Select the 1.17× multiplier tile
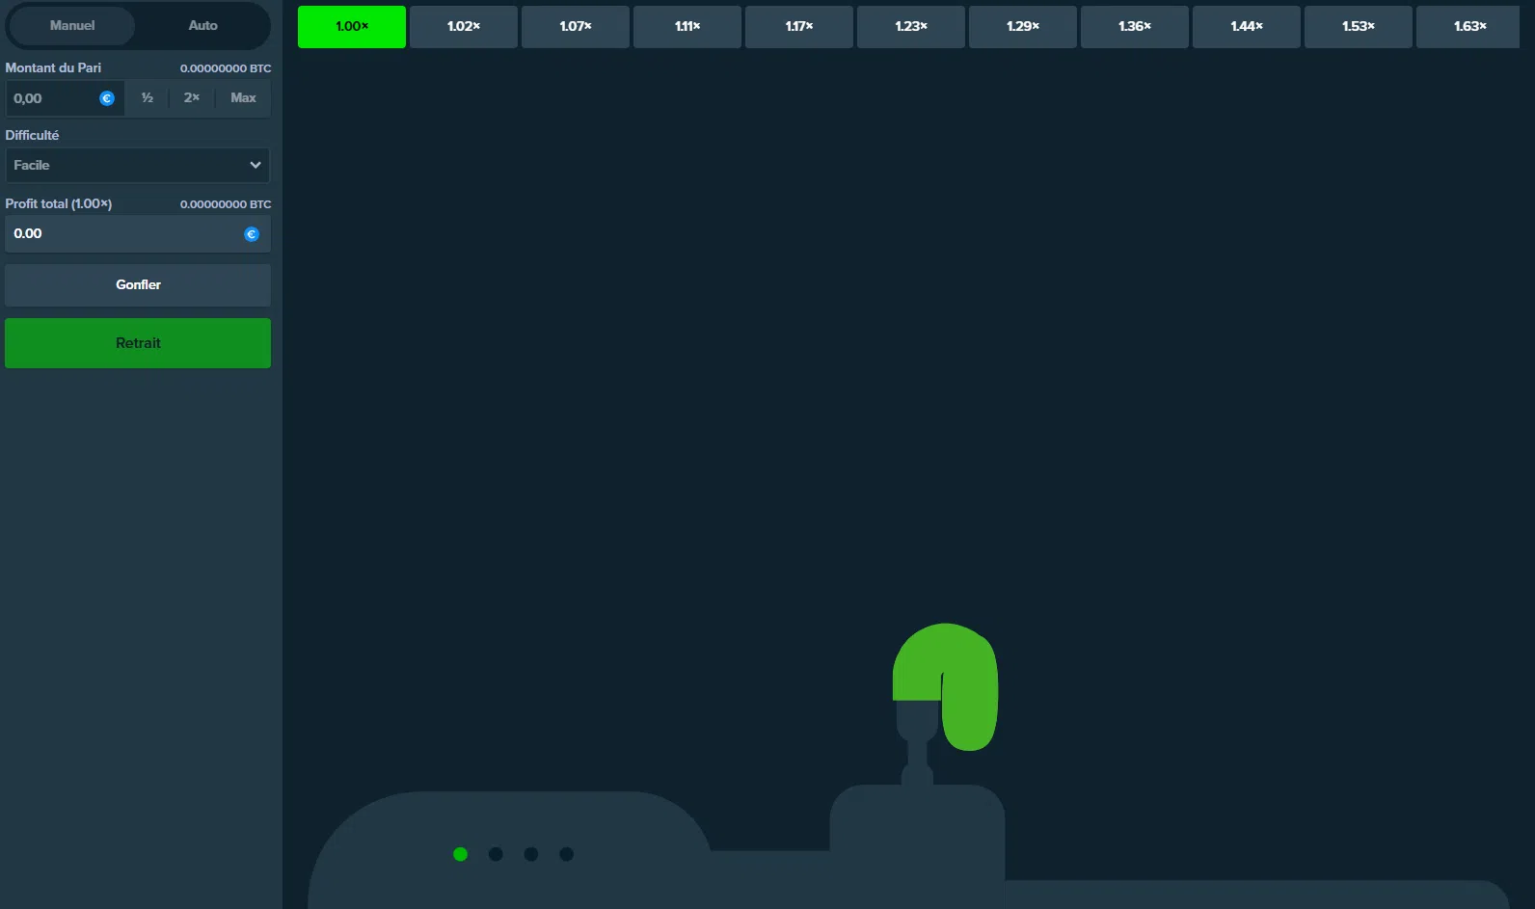Image resolution: width=1535 pixels, height=909 pixels. coord(799,27)
